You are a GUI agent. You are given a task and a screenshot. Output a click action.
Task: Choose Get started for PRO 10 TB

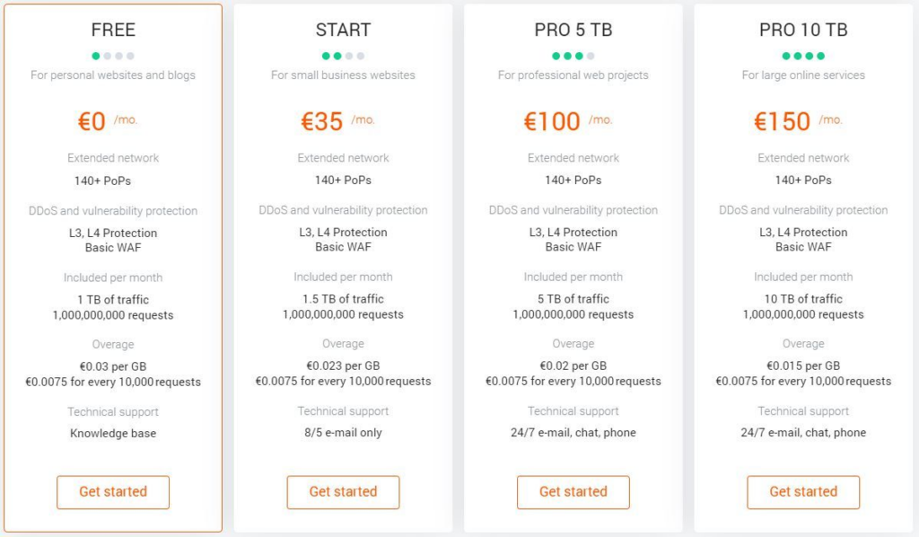point(803,492)
